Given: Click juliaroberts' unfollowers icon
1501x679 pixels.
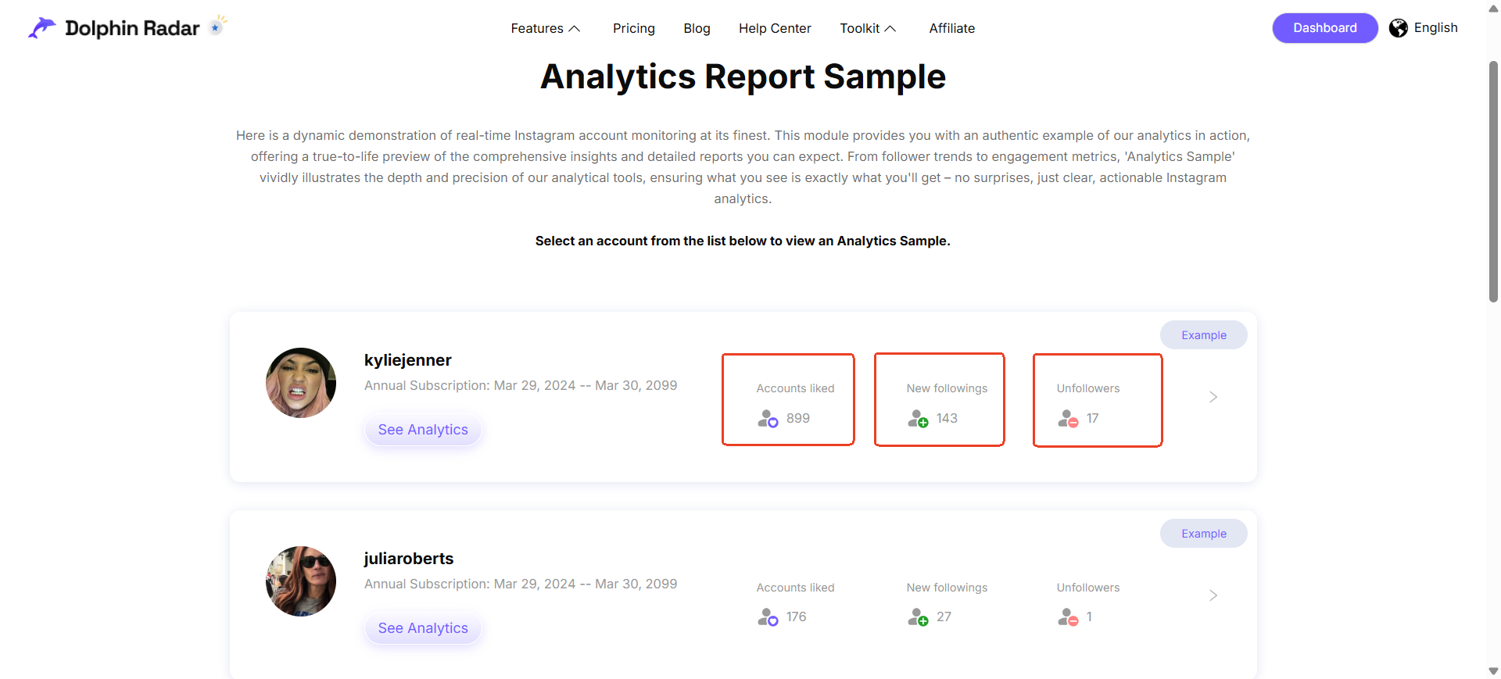Looking at the screenshot, I should [1068, 617].
